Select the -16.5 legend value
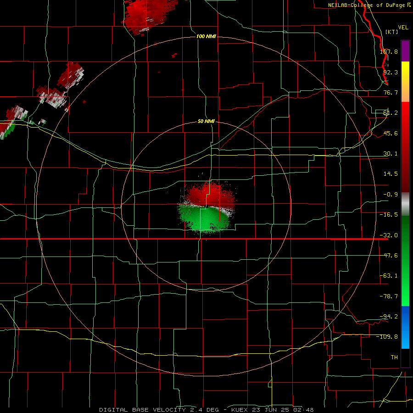Screen dimensions: 413x413 389,215
